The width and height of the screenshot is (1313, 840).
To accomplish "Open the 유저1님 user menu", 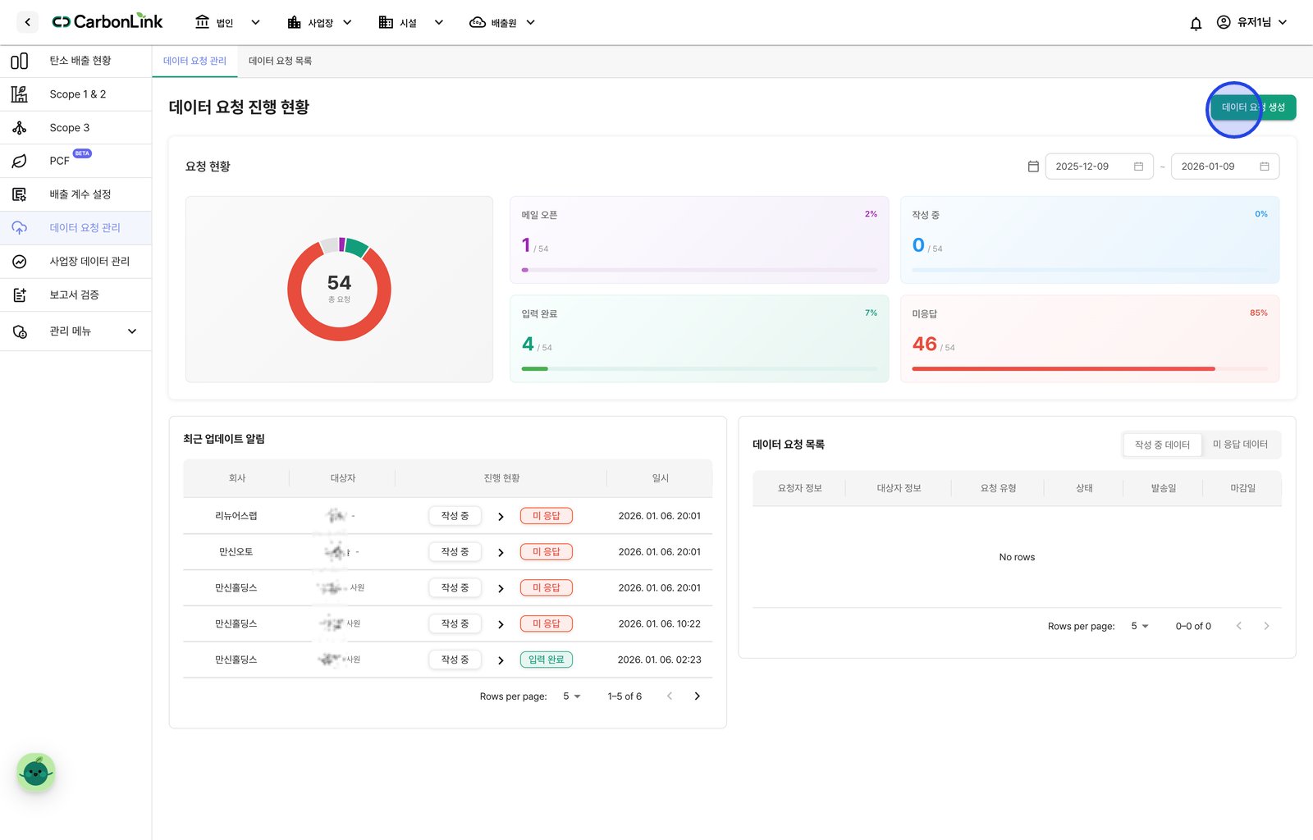I will [x=1251, y=22].
